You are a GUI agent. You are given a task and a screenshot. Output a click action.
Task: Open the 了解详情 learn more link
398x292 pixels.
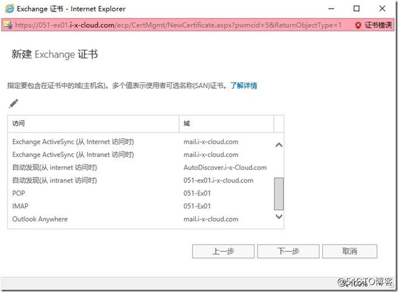[x=244, y=86]
